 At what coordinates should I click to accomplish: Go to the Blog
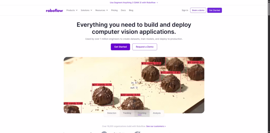(x=131, y=10)
